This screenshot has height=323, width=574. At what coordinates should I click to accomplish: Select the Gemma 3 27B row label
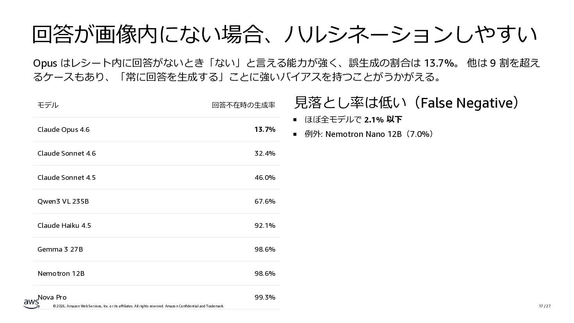60,249
